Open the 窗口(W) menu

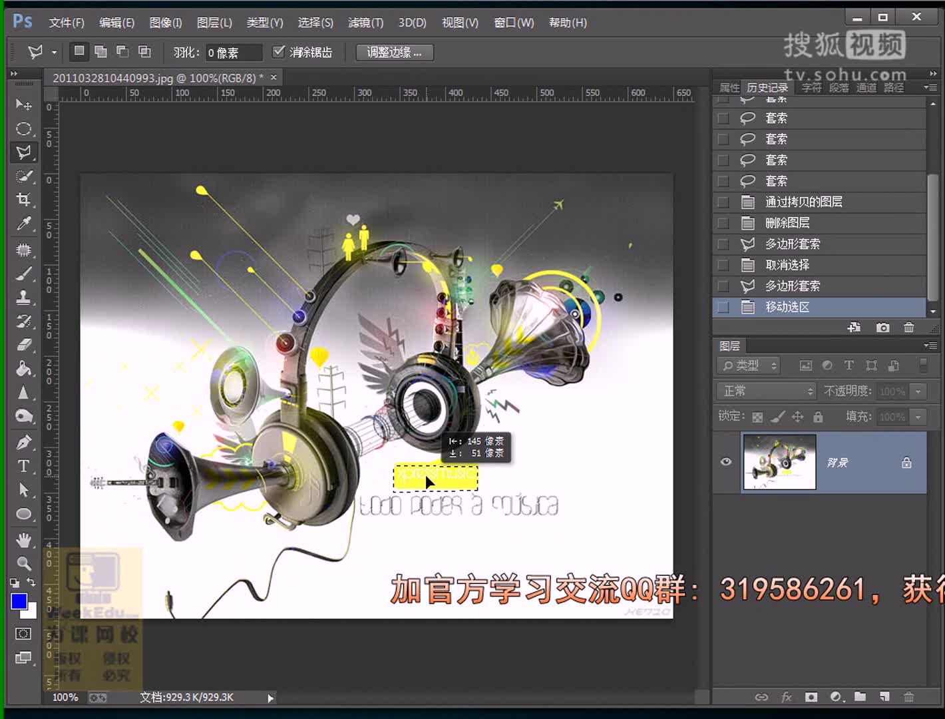point(514,23)
